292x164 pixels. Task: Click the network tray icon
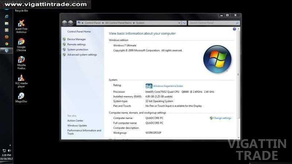click(4, 151)
